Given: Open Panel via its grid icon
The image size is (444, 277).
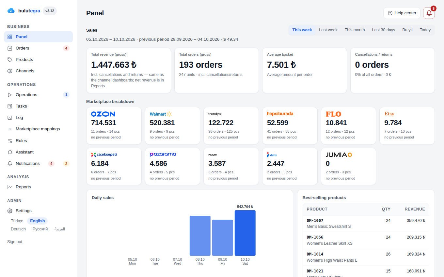Looking at the screenshot, I should pos(10,37).
